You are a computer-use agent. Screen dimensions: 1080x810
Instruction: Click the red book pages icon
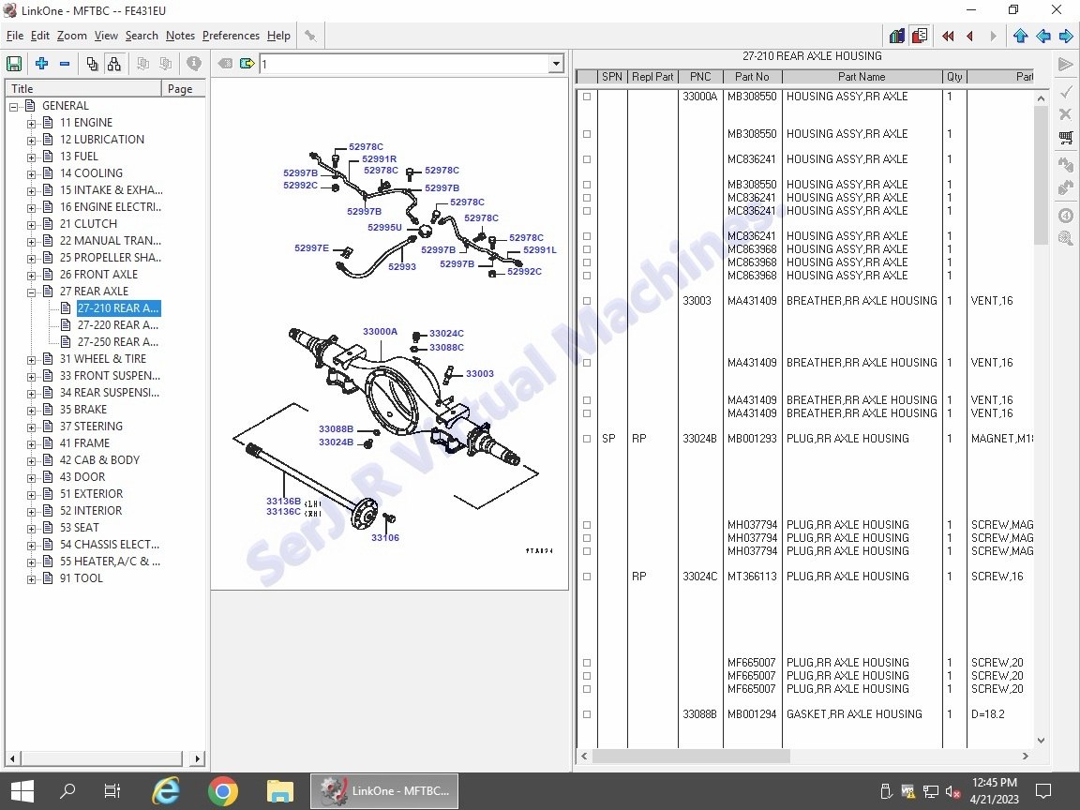coord(920,36)
